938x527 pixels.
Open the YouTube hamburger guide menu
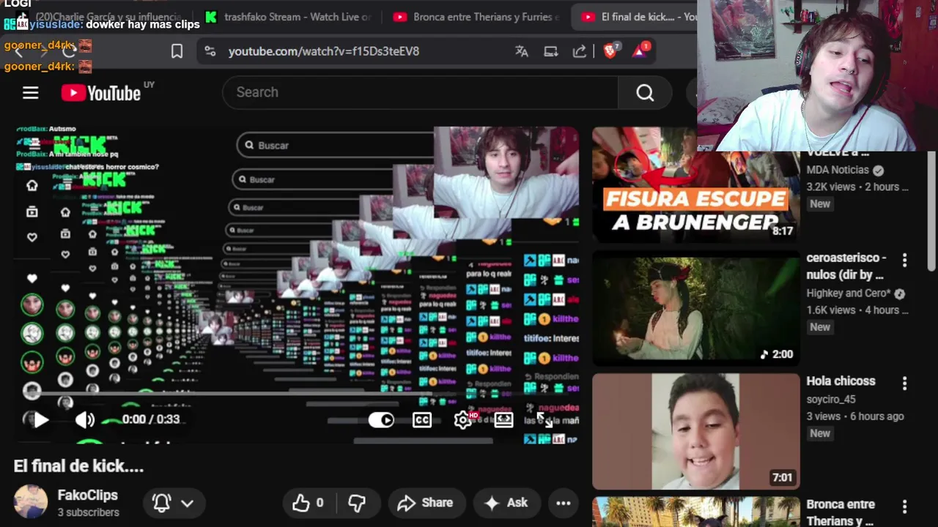tap(30, 93)
